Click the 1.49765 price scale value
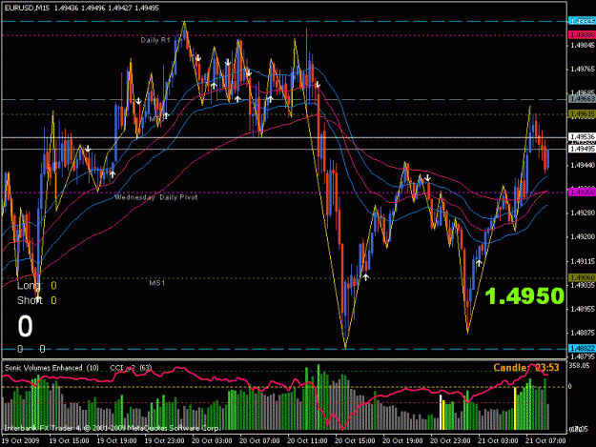 (583, 70)
